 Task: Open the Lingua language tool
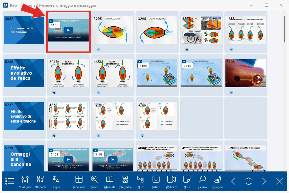56,181
